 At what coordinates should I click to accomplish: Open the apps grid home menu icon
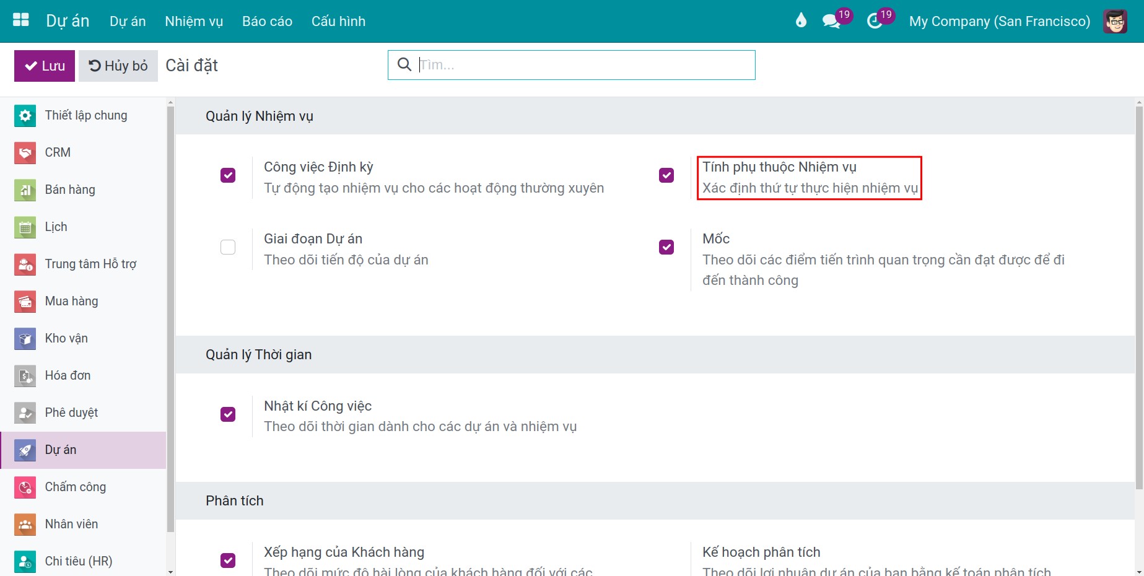point(21,20)
